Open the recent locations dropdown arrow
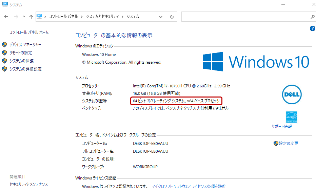This screenshot has width=316, height=192. pos(24,17)
